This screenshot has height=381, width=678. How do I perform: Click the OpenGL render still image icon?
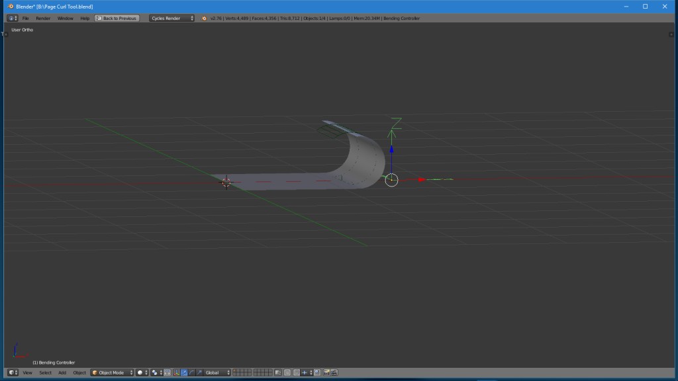point(326,372)
